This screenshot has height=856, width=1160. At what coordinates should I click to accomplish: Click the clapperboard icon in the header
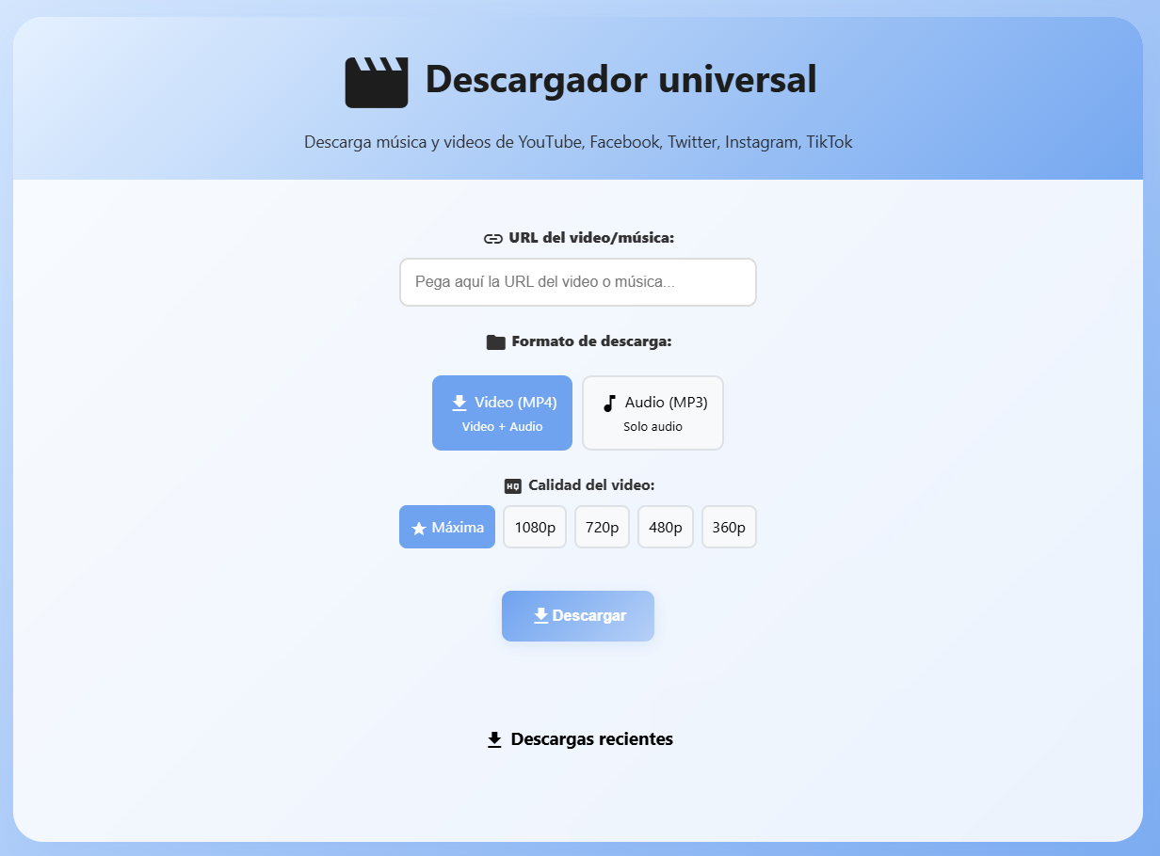[x=376, y=81]
